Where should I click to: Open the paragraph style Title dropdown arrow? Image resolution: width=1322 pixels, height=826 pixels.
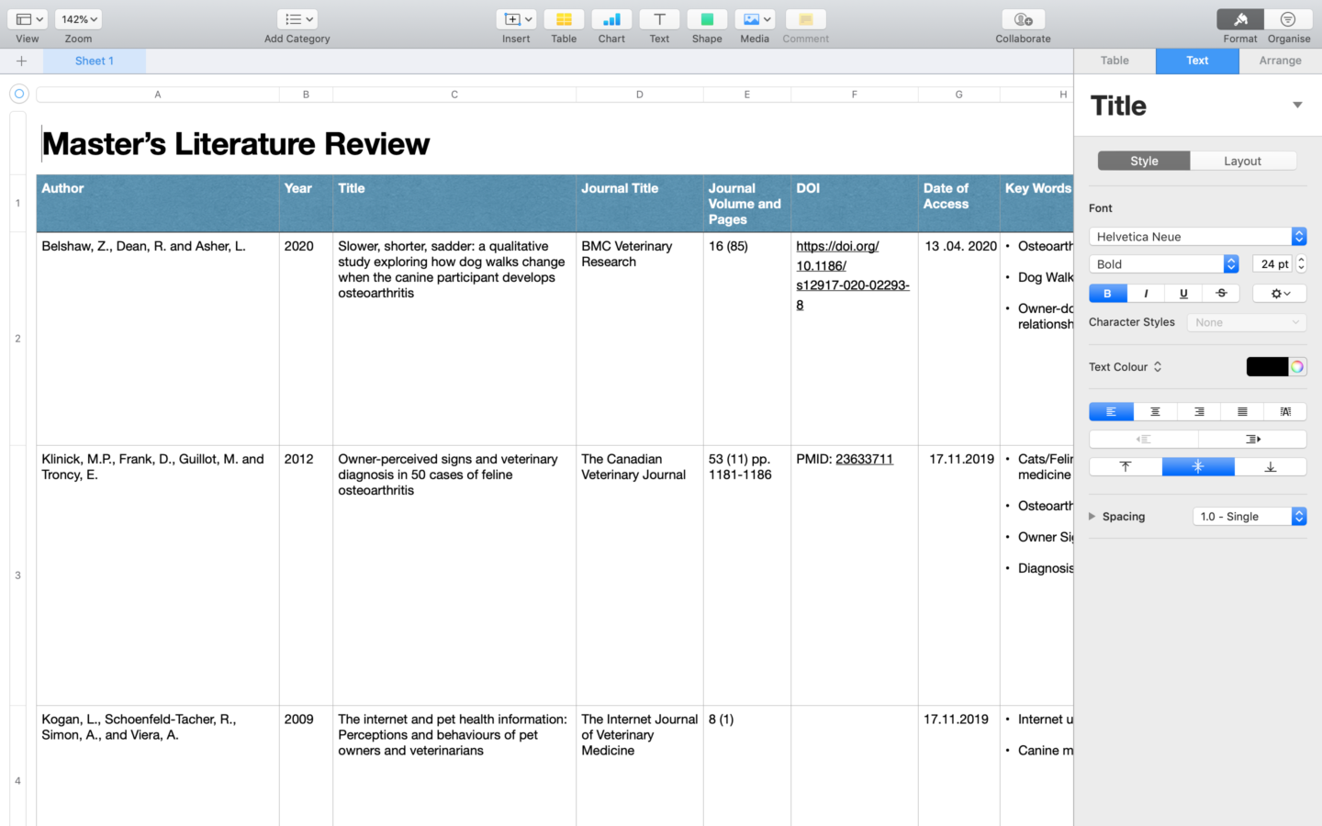(1297, 105)
